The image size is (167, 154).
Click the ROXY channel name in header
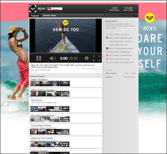tap(42, 9)
